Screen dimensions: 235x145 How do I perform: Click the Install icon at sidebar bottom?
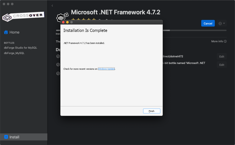[x=6, y=137]
